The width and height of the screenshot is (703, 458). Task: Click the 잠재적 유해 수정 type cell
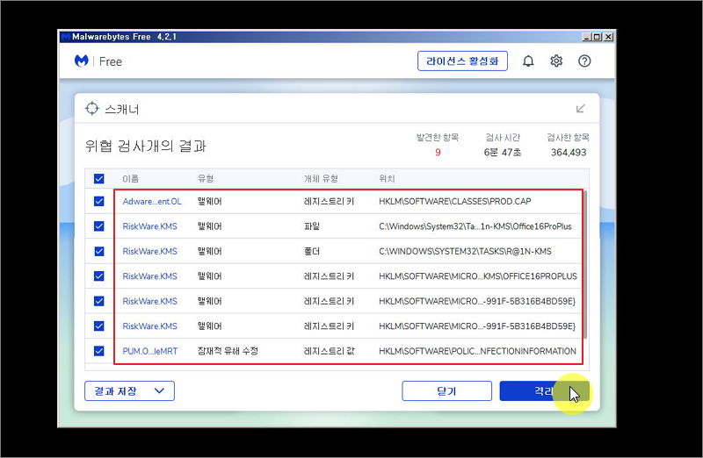click(x=228, y=351)
